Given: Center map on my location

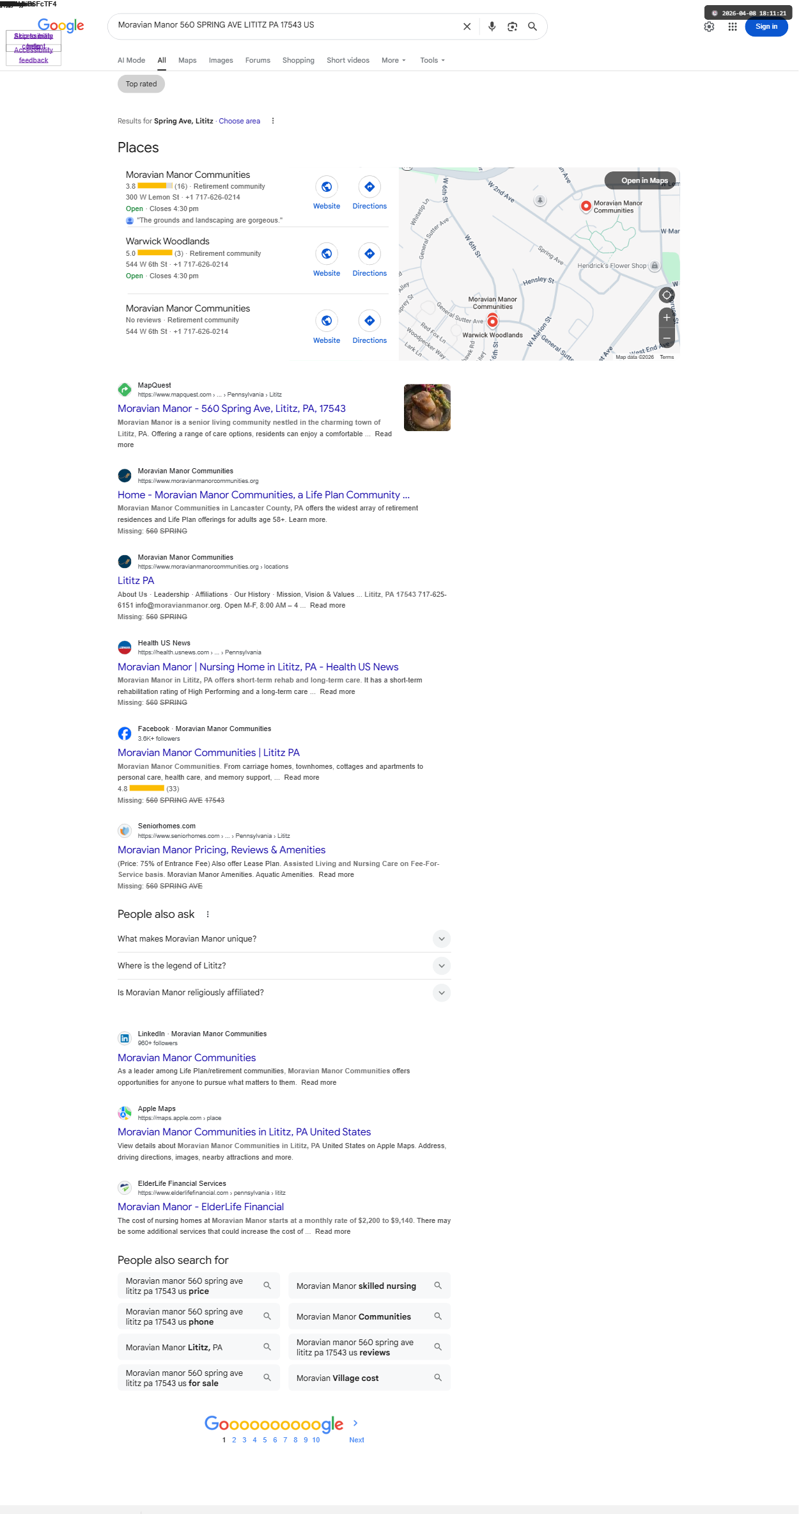Looking at the screenshot, I should click(x=667, y=295).
